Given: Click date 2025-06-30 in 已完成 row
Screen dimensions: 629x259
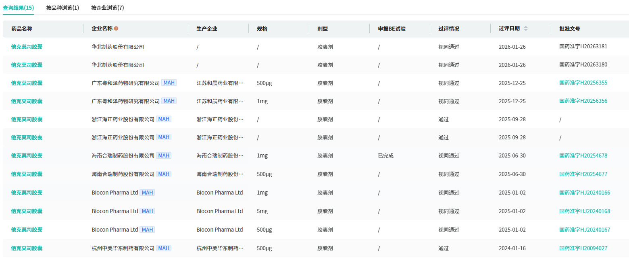Looking at the screenshot, I should tap(512, 155).
